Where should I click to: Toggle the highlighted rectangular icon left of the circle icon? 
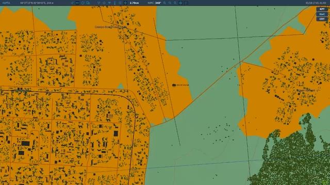[x=77, y=3]
